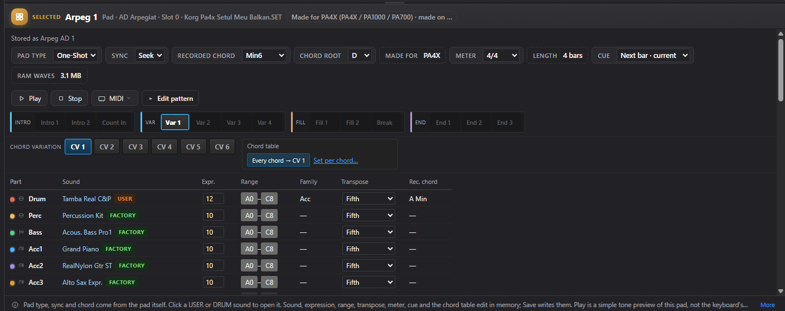Image resolution: width=785 pixels, height=311 pixels.
Task: Open the MIDI dropdown menu
Action: click(115, 99)
